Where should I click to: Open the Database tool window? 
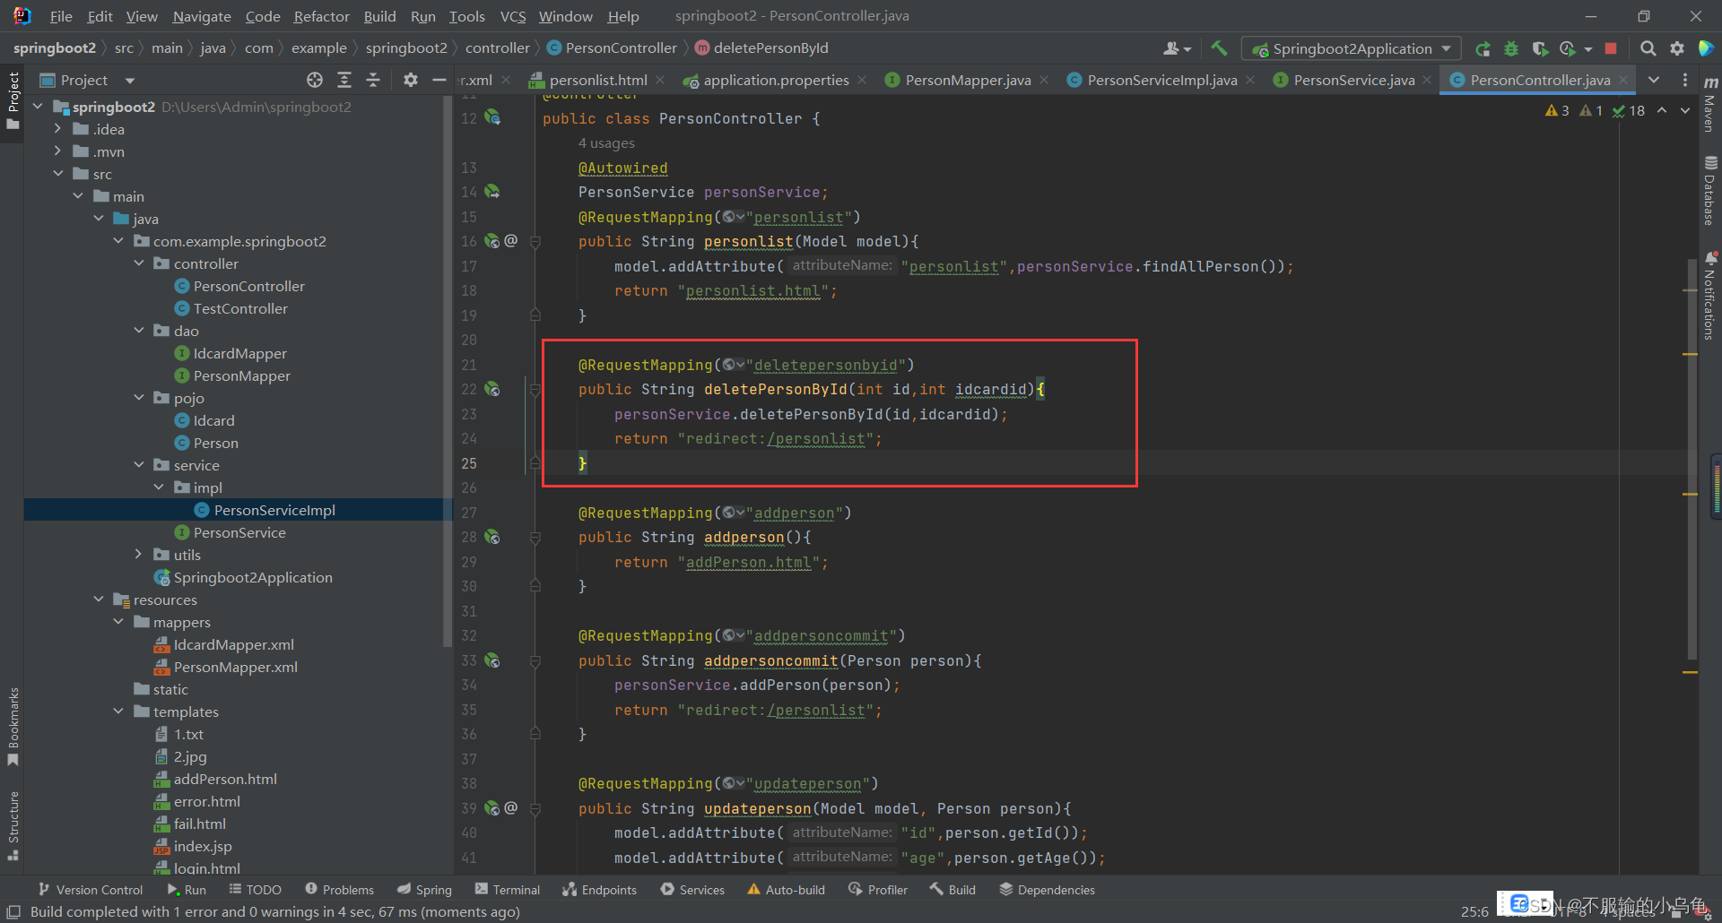coord(1710,191)
